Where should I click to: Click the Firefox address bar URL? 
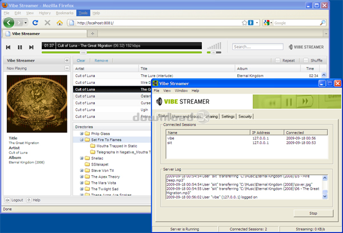(158, 23)
